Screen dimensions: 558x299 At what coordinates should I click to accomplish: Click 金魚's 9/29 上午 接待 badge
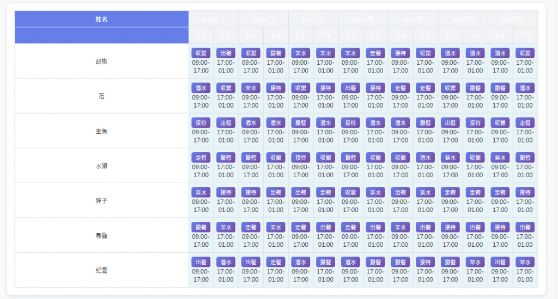201,122
